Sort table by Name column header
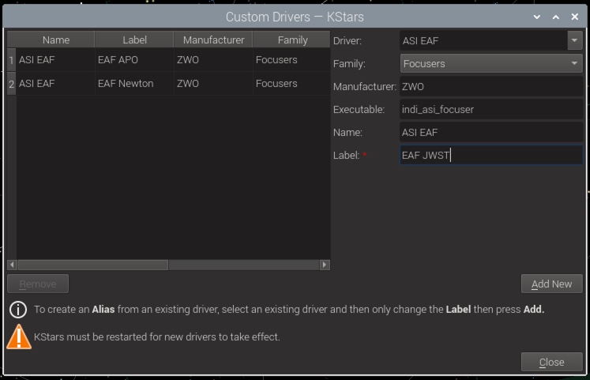590x380 pixels. coord(56,40)
